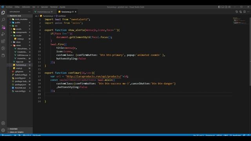Viewport: 251px width, 141px height.
Task: Click the open changes icon in editor toolbar
Action: click(240, 12)
